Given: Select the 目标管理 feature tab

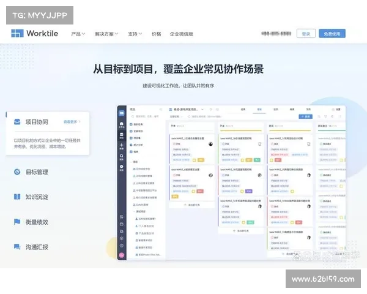Looking at the screenshot, I should (31, 172).
